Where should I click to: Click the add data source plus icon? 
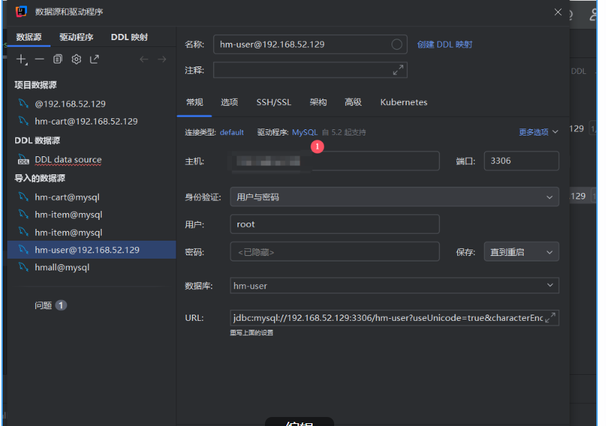click(x=21, y=59)
